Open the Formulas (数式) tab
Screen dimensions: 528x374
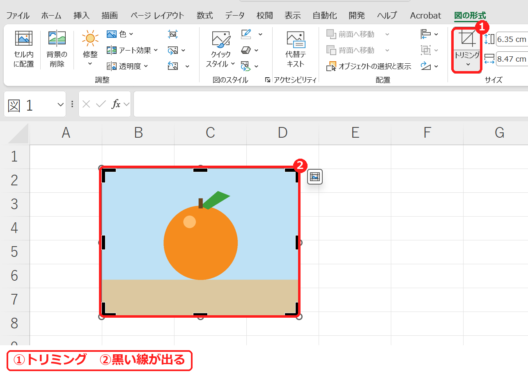(x=204, y=16)
